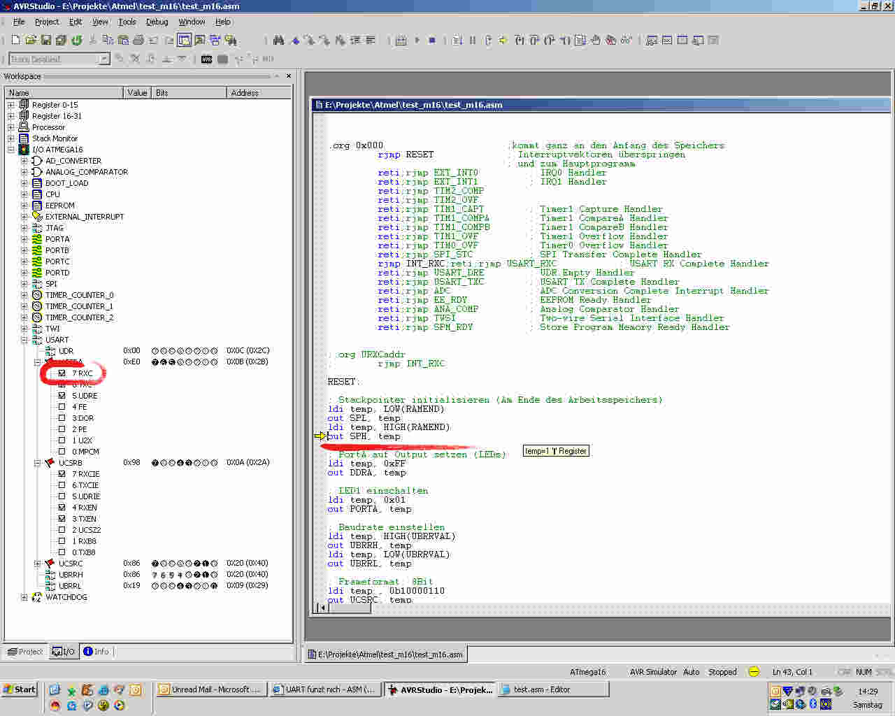
Task: Check the 1 U2X bit checkbox
Action: [x=62, y=441]
